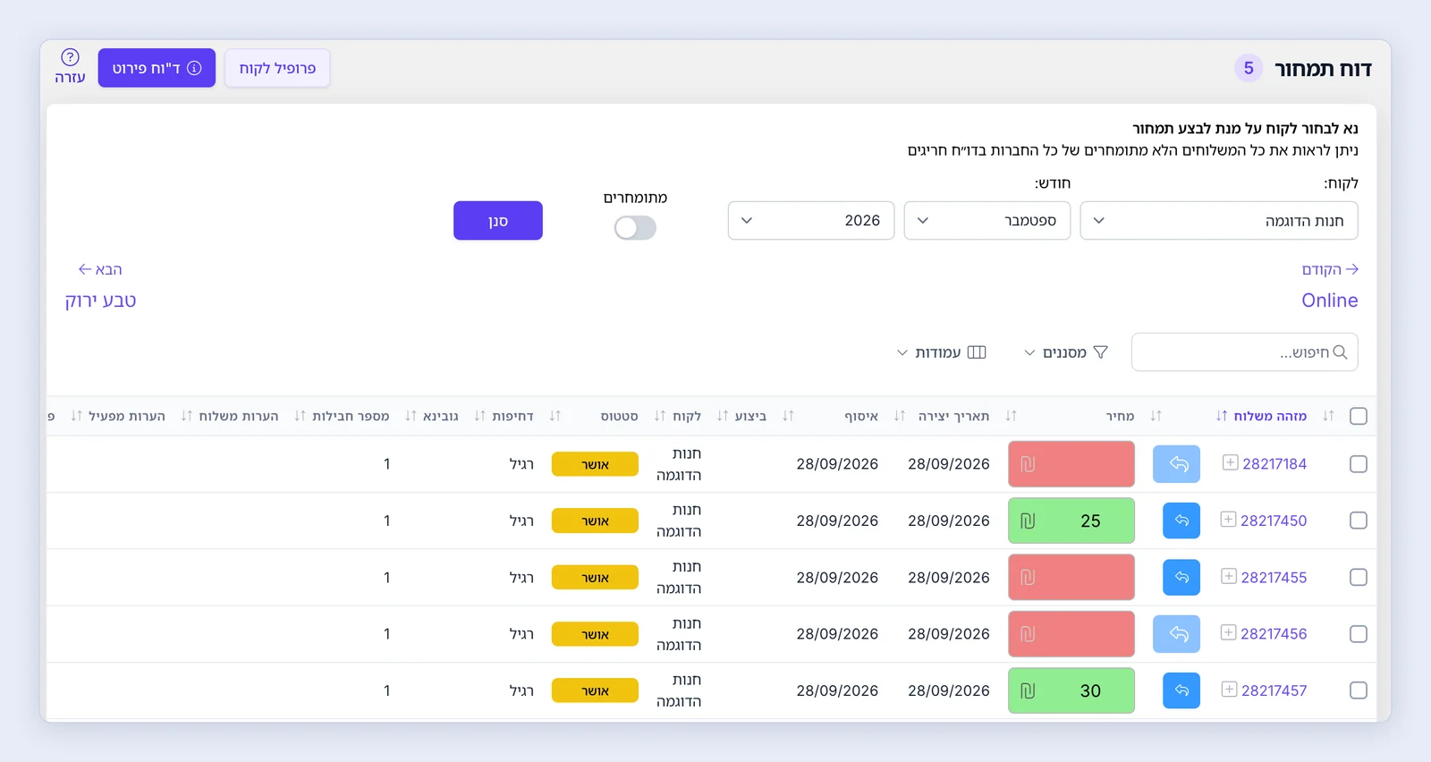Image resolution: width=1431 pixels, height=762 pixels.
Task: Focus the חיפוש search field
Action: [x=1245, y=352]
